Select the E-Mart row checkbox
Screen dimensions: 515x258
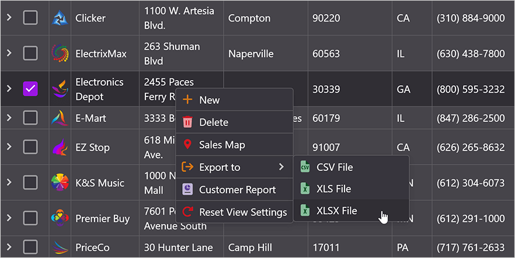(30, 118)
